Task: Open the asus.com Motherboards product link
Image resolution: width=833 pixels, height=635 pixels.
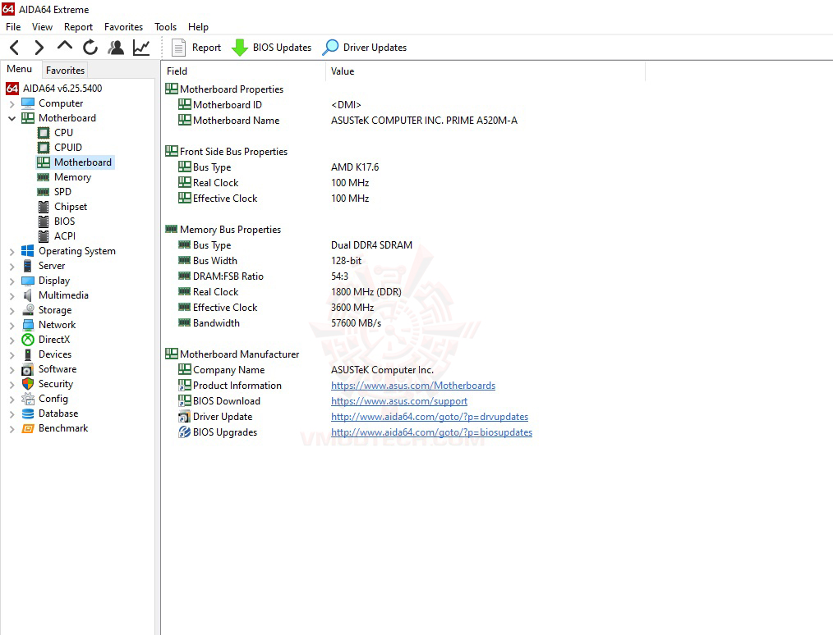Action: tap(413, 385)
